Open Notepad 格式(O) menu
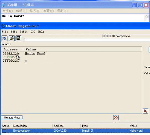The width and height of the screenshot is (150, 135). coord(35,11)
